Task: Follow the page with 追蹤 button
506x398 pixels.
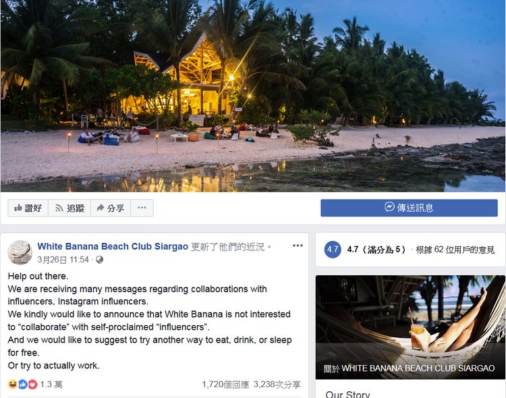Action: click(69, 208)
